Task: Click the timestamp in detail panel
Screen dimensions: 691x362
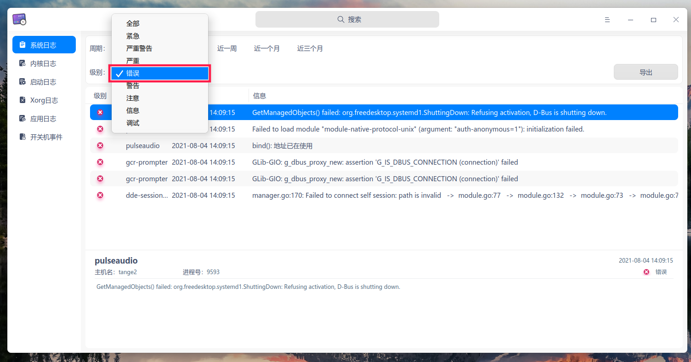Action: pyautogui.click(x=646, y=260)
